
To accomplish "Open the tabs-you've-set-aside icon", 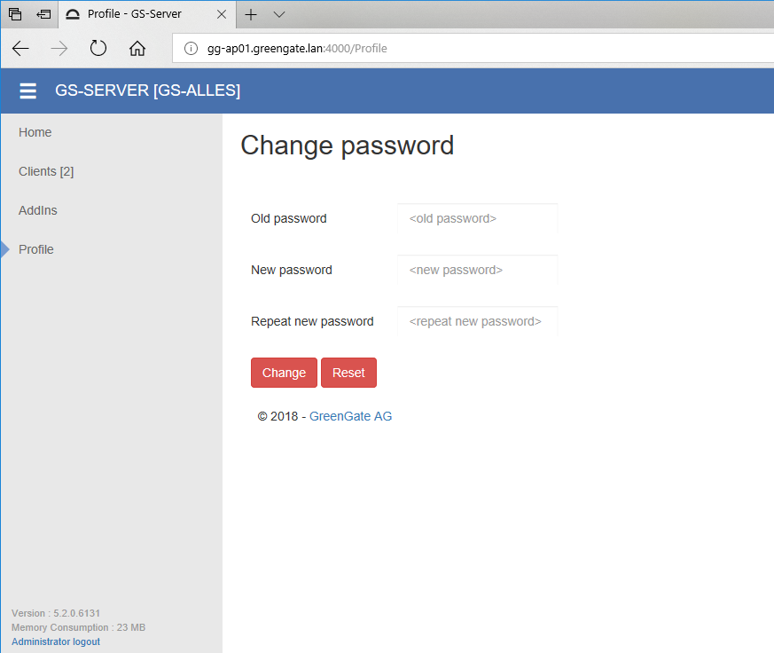I will tap(15, 14).
